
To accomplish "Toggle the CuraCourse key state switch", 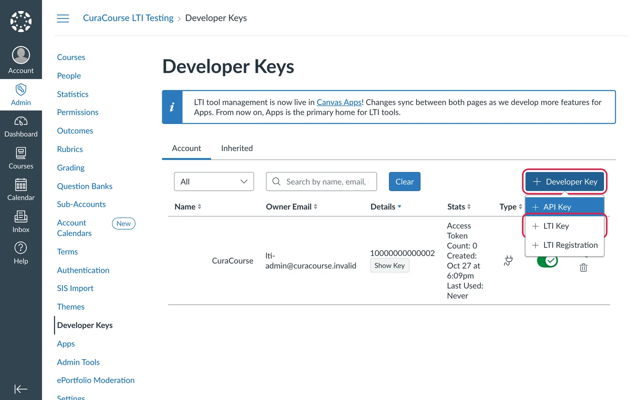I will (547, 261).
